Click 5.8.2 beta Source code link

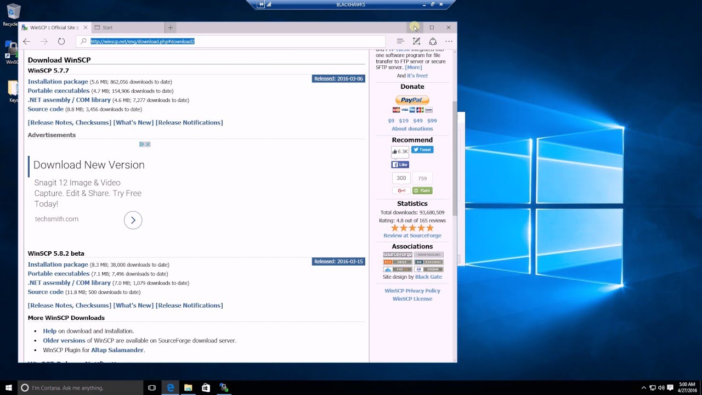(x=46, y=292)
